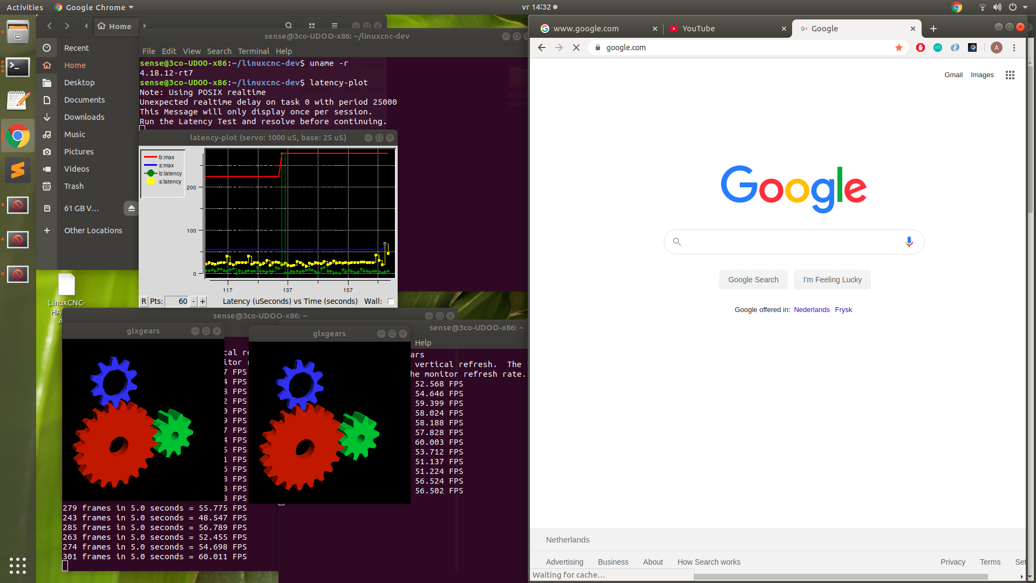Click the How Search works link

[x=708, y=562]
